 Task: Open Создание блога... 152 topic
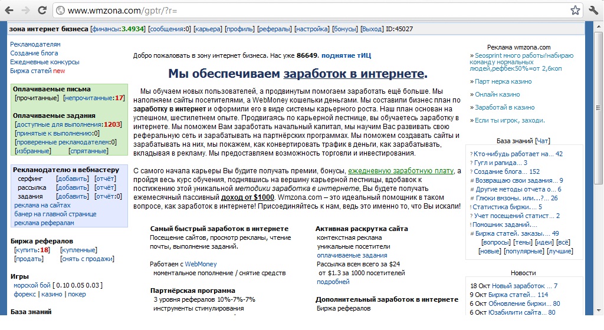(x=507, y=172)
